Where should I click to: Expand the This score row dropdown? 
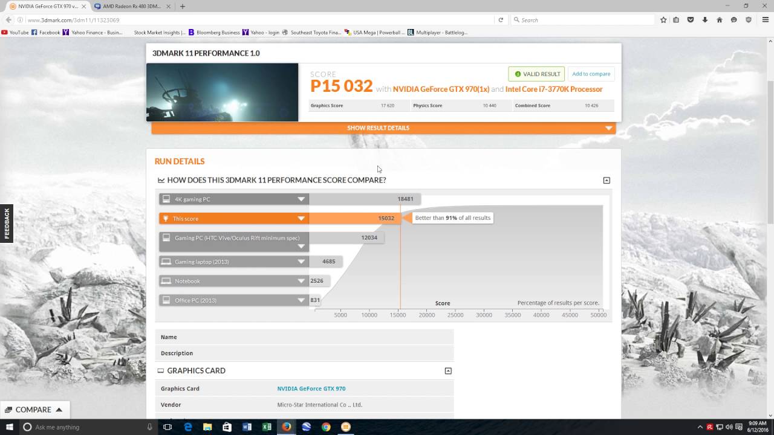click(301, 219)
